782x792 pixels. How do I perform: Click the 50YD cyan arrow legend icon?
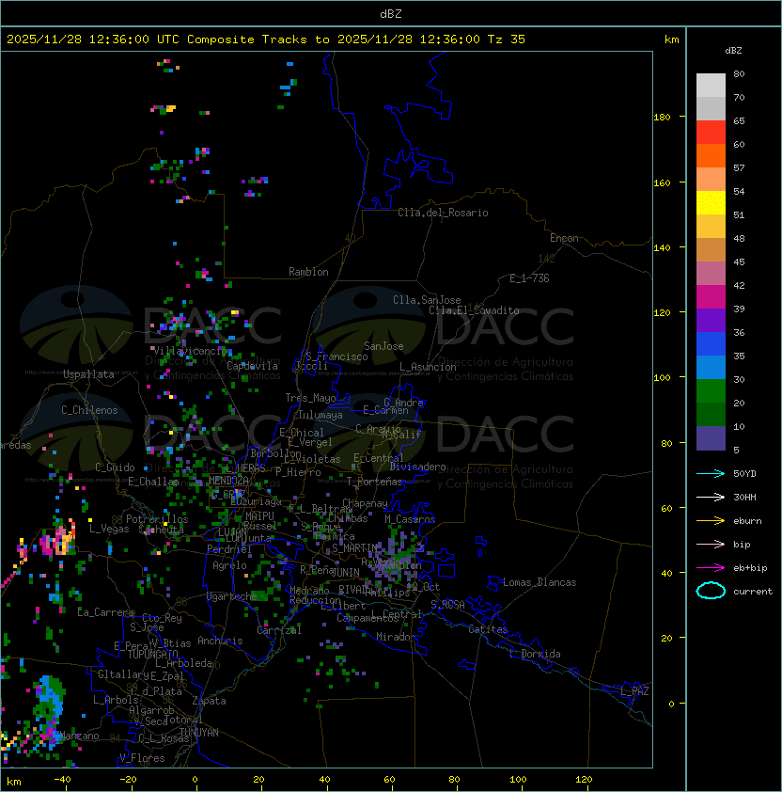click(x=711, y=473)
